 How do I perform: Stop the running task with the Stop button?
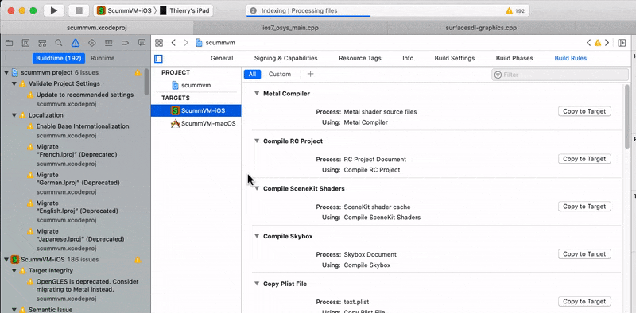tap(79, 11)
